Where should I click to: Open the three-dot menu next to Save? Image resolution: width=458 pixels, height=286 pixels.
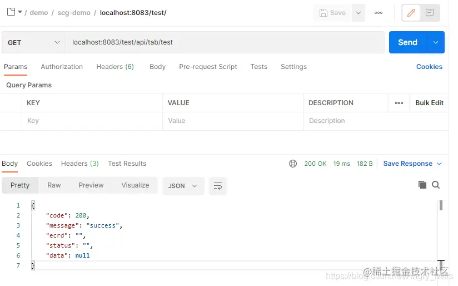click(379, 13)
